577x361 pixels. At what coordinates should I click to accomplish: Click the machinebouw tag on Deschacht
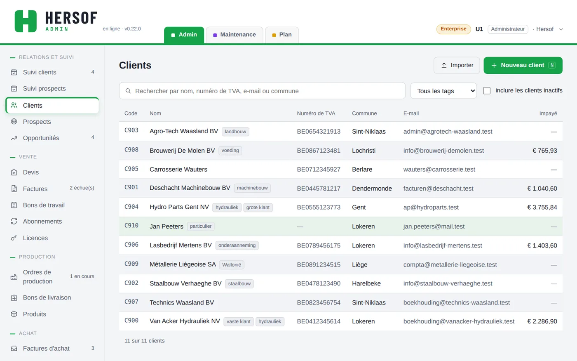tap(252, 188)
